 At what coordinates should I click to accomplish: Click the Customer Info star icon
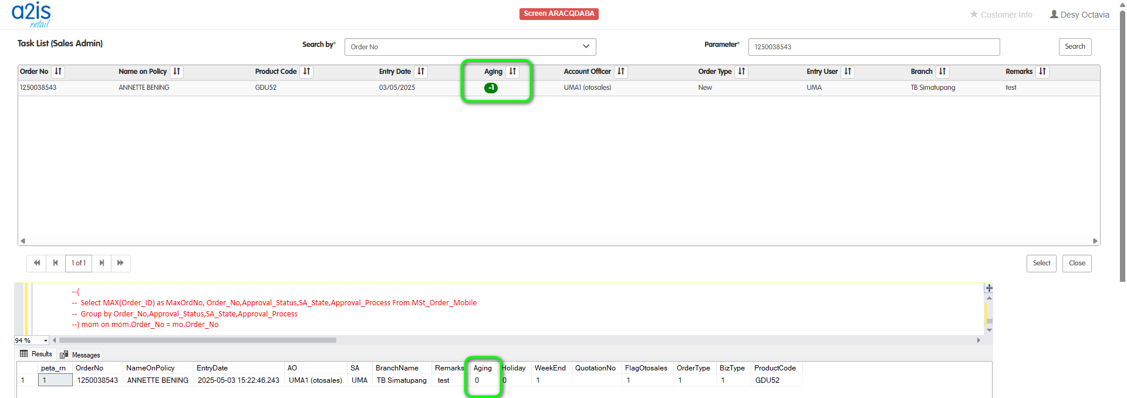(974, 14)
